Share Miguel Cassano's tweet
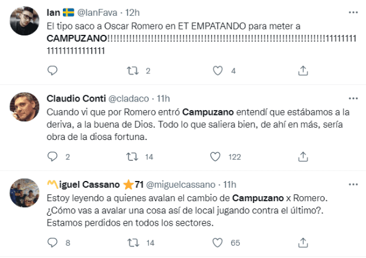This screenshot has width=366, height=258. tap(303, 242)
